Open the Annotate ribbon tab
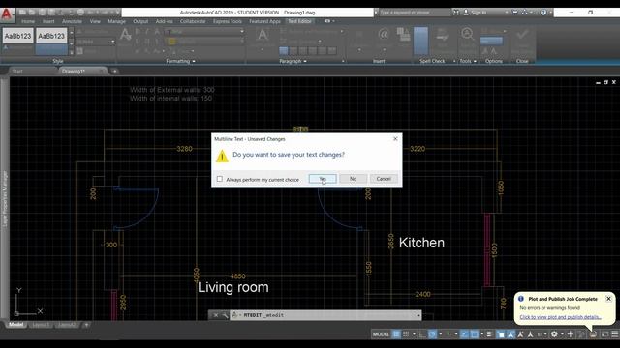Image resolution: width=620 pixels, height=348 pixels. pyautogui.click(x=72, y=21)
